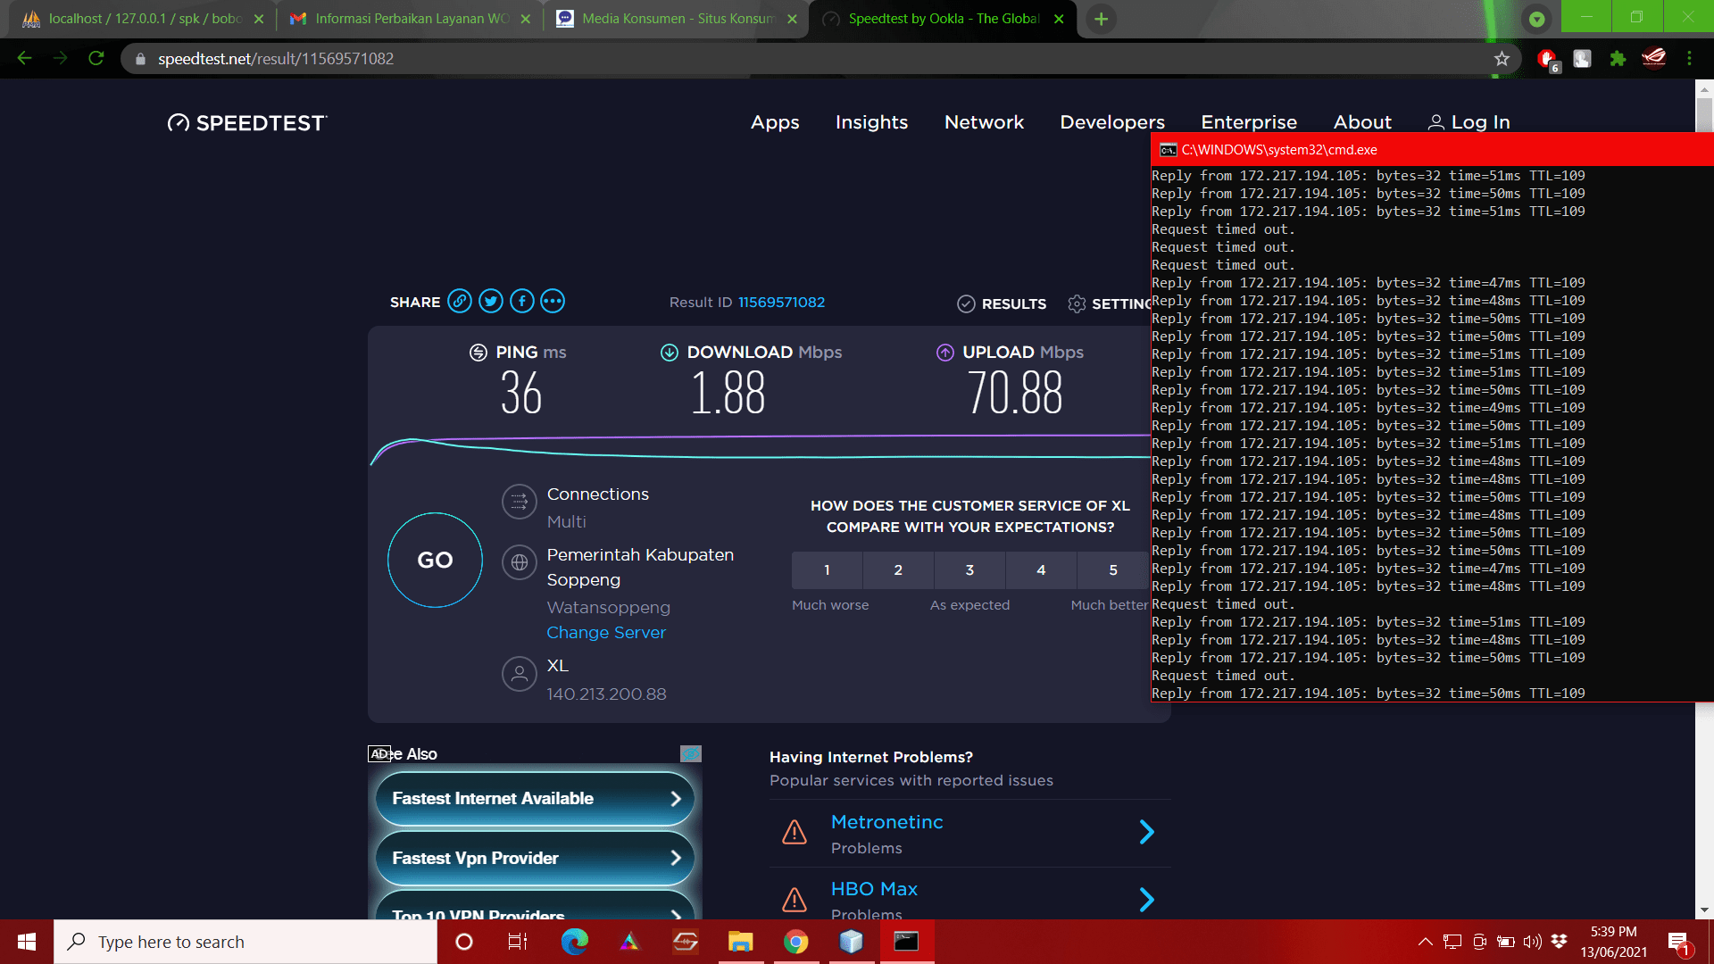The width and height of the screenshot is (1714, 964).
Task: Show hidden system tray icons
Action: point(1425,942)
